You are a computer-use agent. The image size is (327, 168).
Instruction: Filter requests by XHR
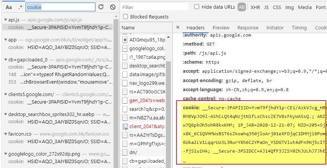point(255,7)
